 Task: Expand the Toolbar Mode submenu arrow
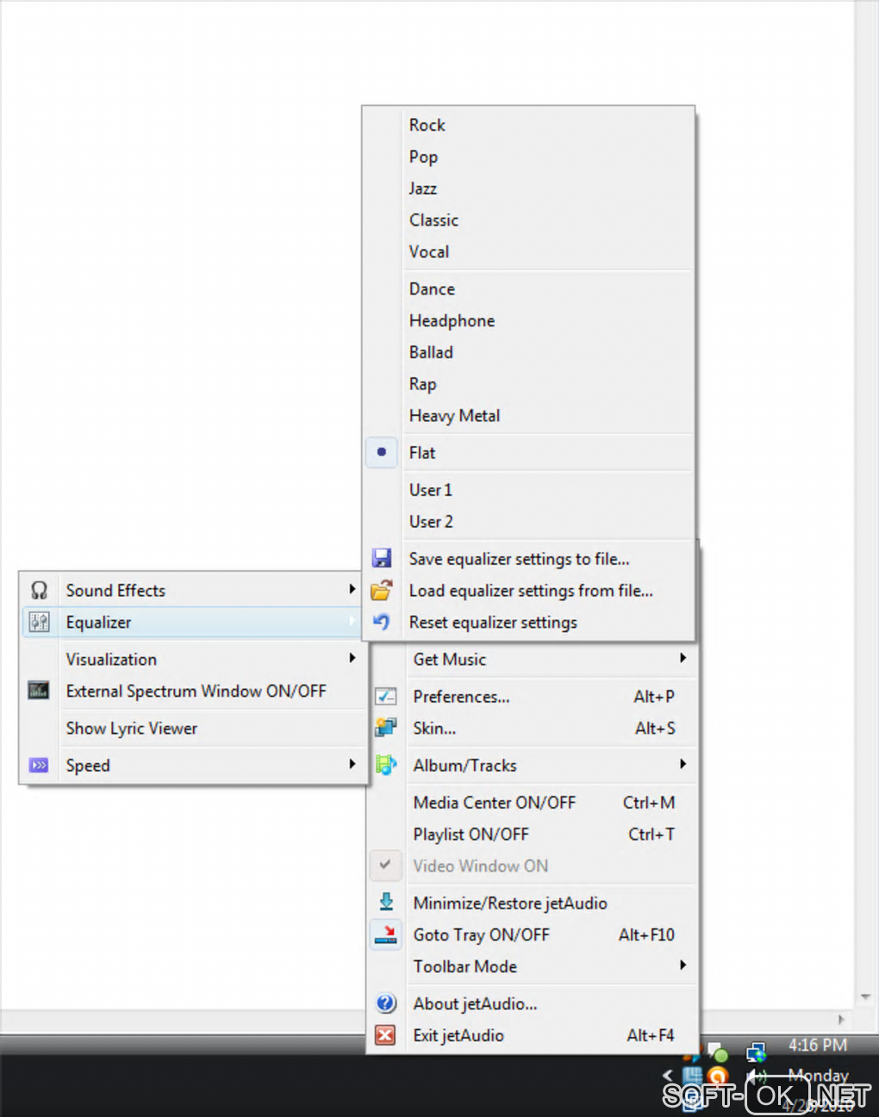point(683,965)
